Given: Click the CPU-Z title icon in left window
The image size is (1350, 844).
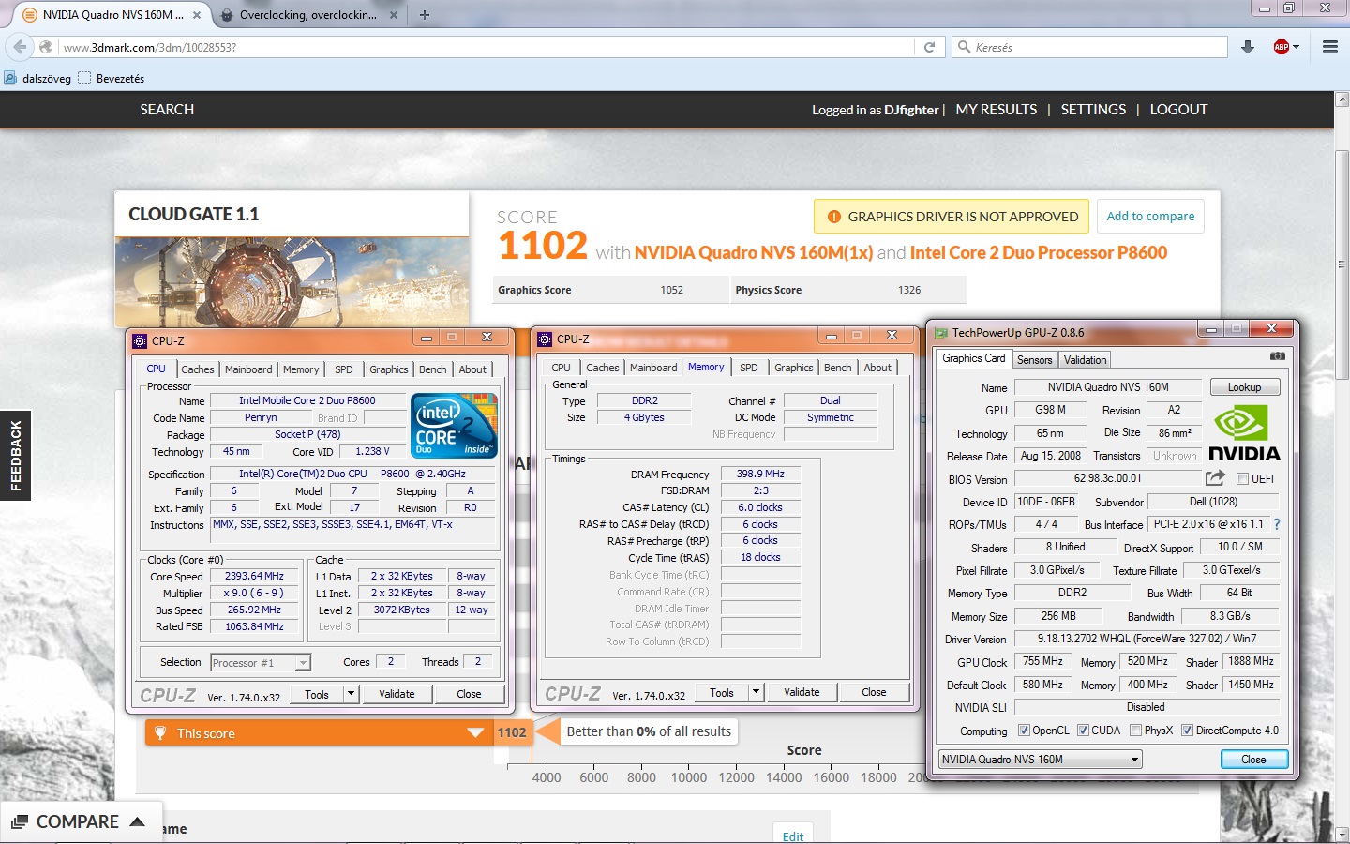Looking at the screenshot, I should tap(140, 340).
